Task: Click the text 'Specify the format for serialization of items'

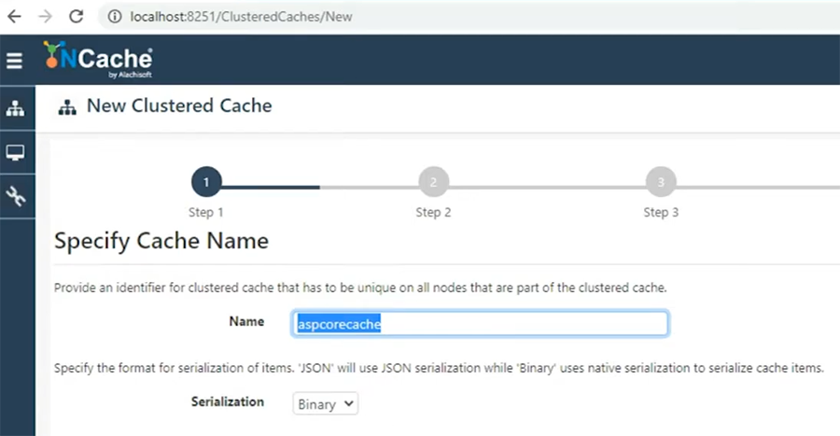Action: pos(175,368)
